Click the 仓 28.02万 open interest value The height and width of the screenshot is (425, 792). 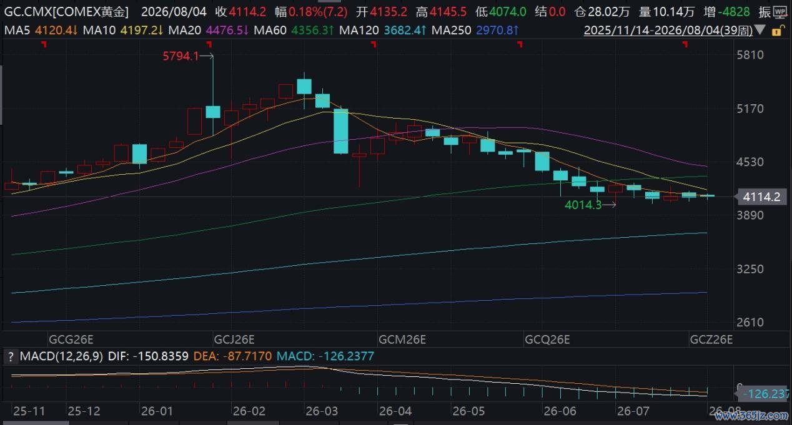point(602,12)
